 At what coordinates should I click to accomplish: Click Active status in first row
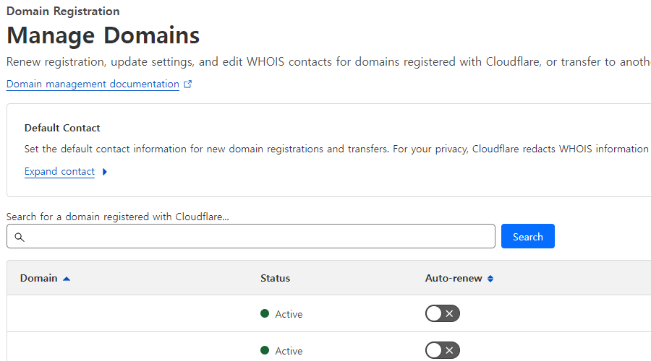pos(289,314)
